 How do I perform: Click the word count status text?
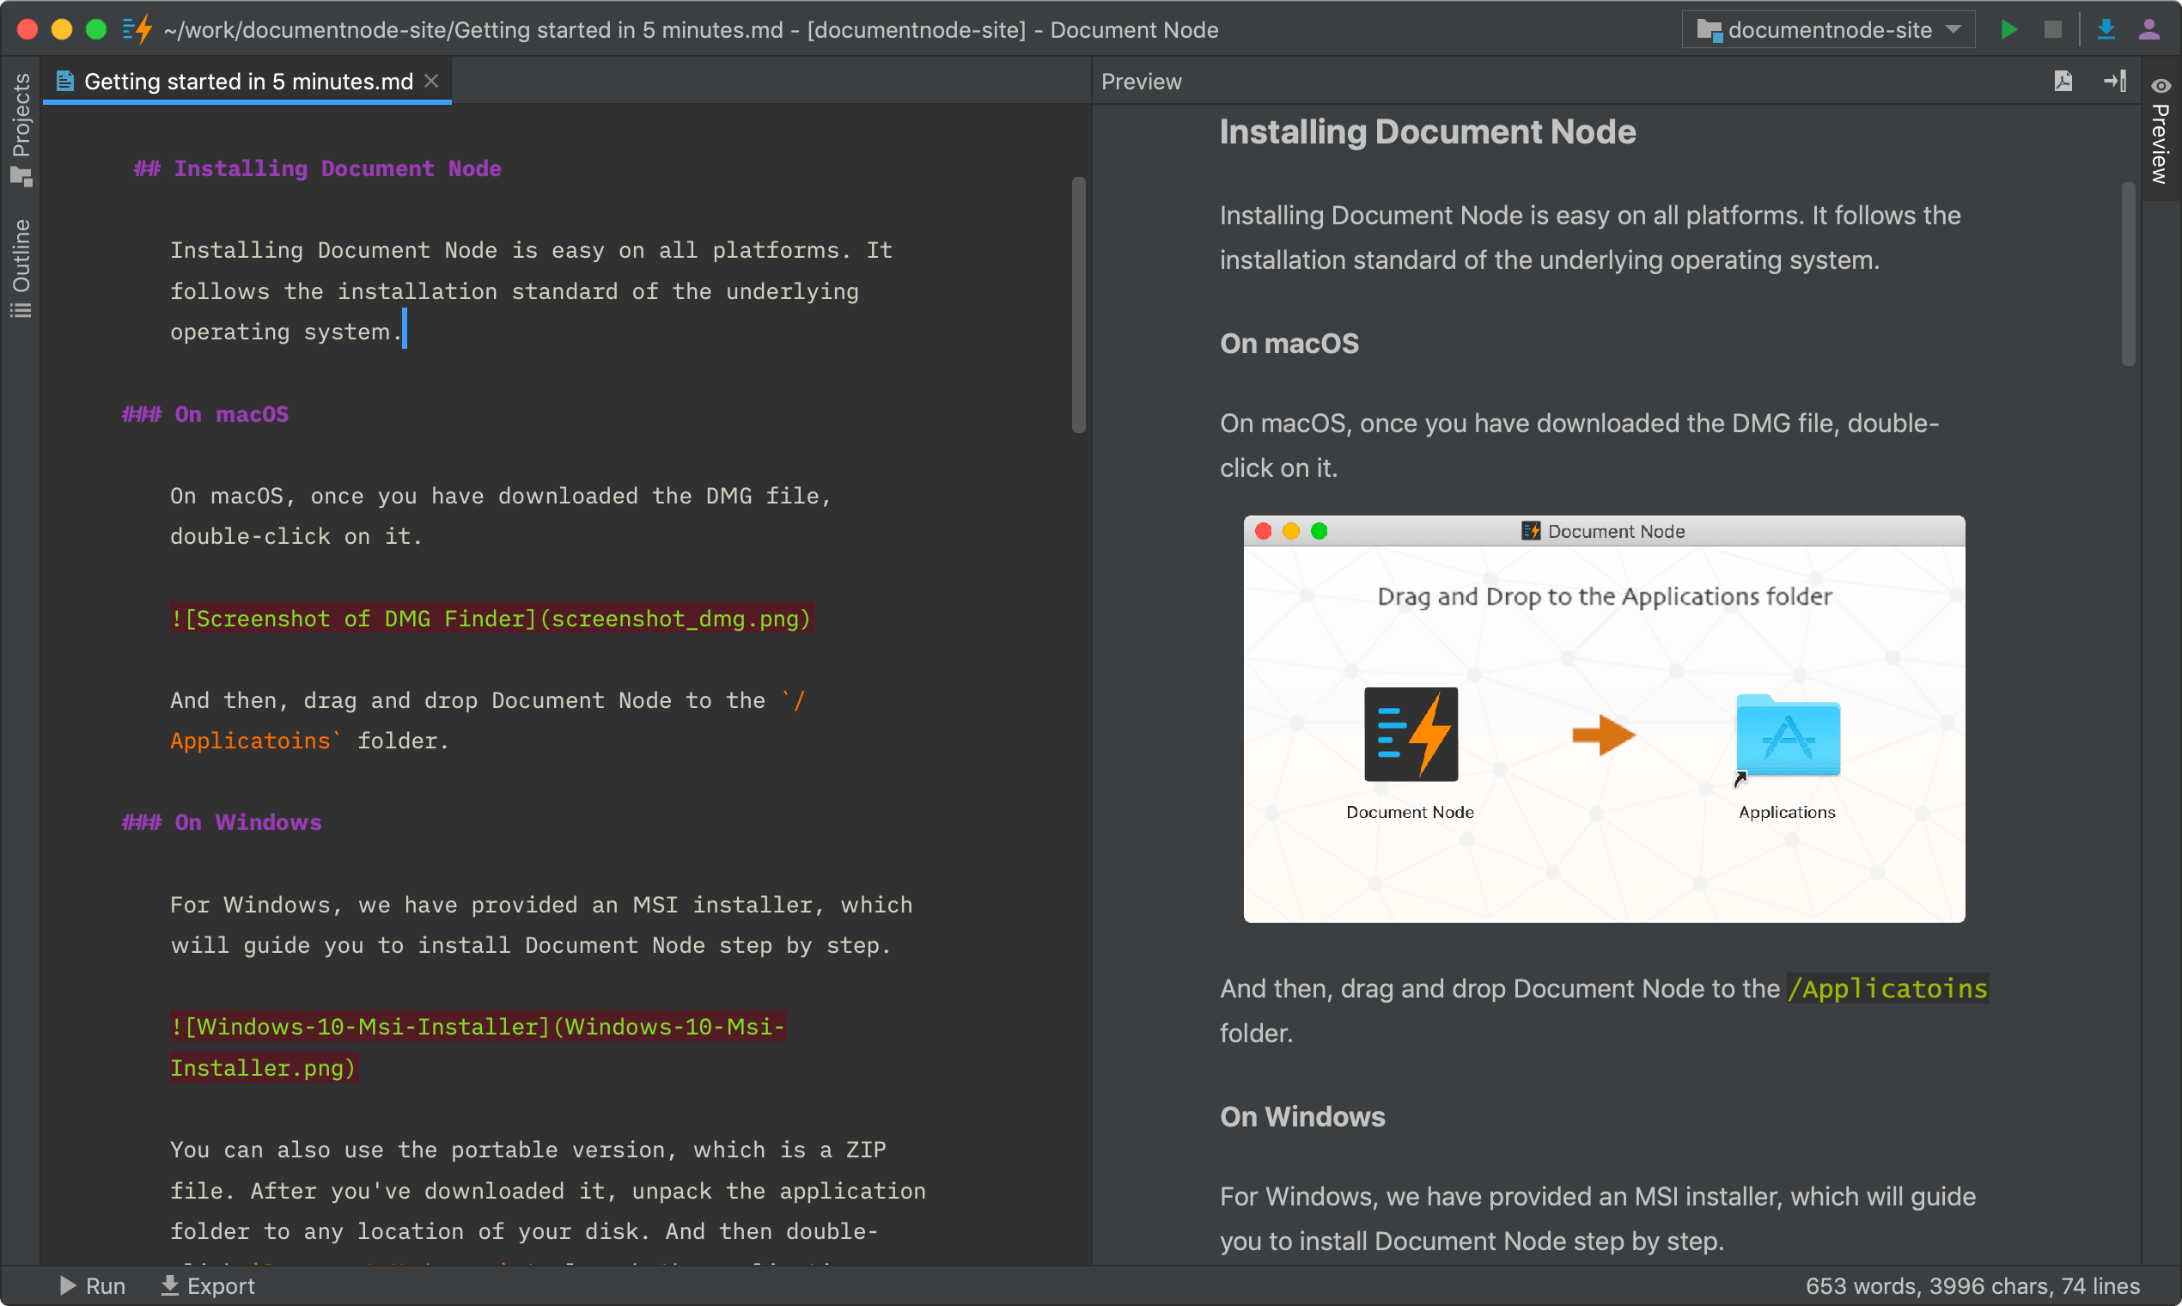[1972, 1285]
